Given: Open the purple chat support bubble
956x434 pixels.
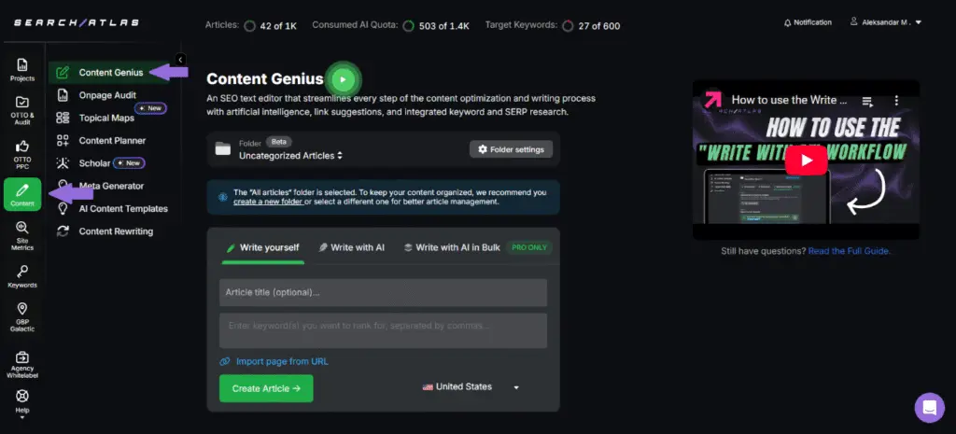Looking at the screenshot, I should 929,407.
